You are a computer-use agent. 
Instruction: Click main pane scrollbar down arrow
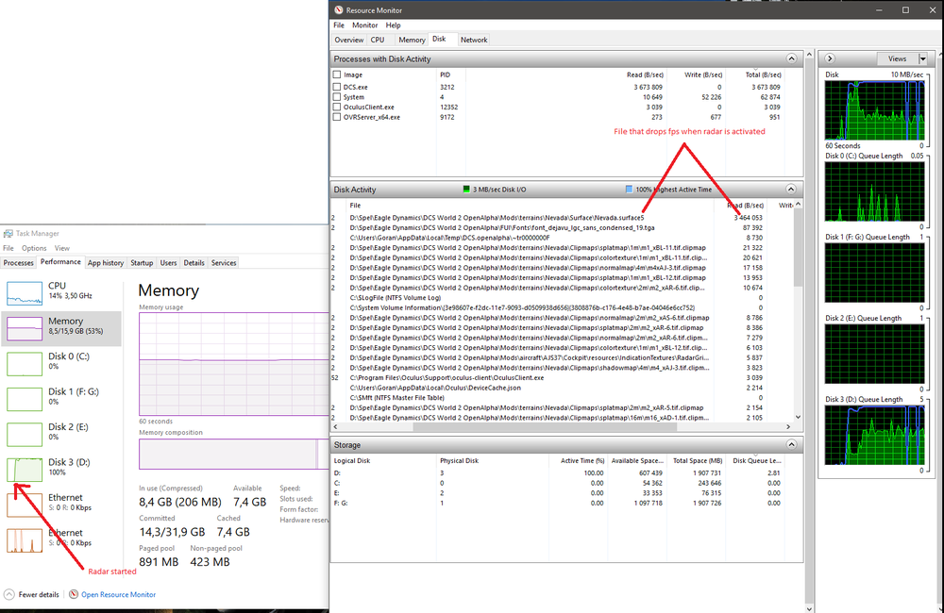tap(809, 607)
